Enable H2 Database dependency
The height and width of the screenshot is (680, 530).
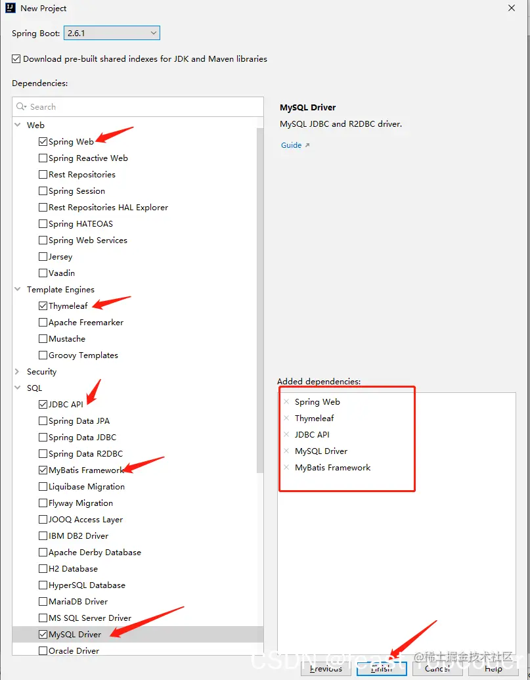tap(43, 568)
